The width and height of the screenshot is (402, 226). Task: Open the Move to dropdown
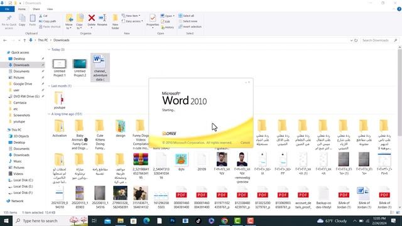pos(69,26)
